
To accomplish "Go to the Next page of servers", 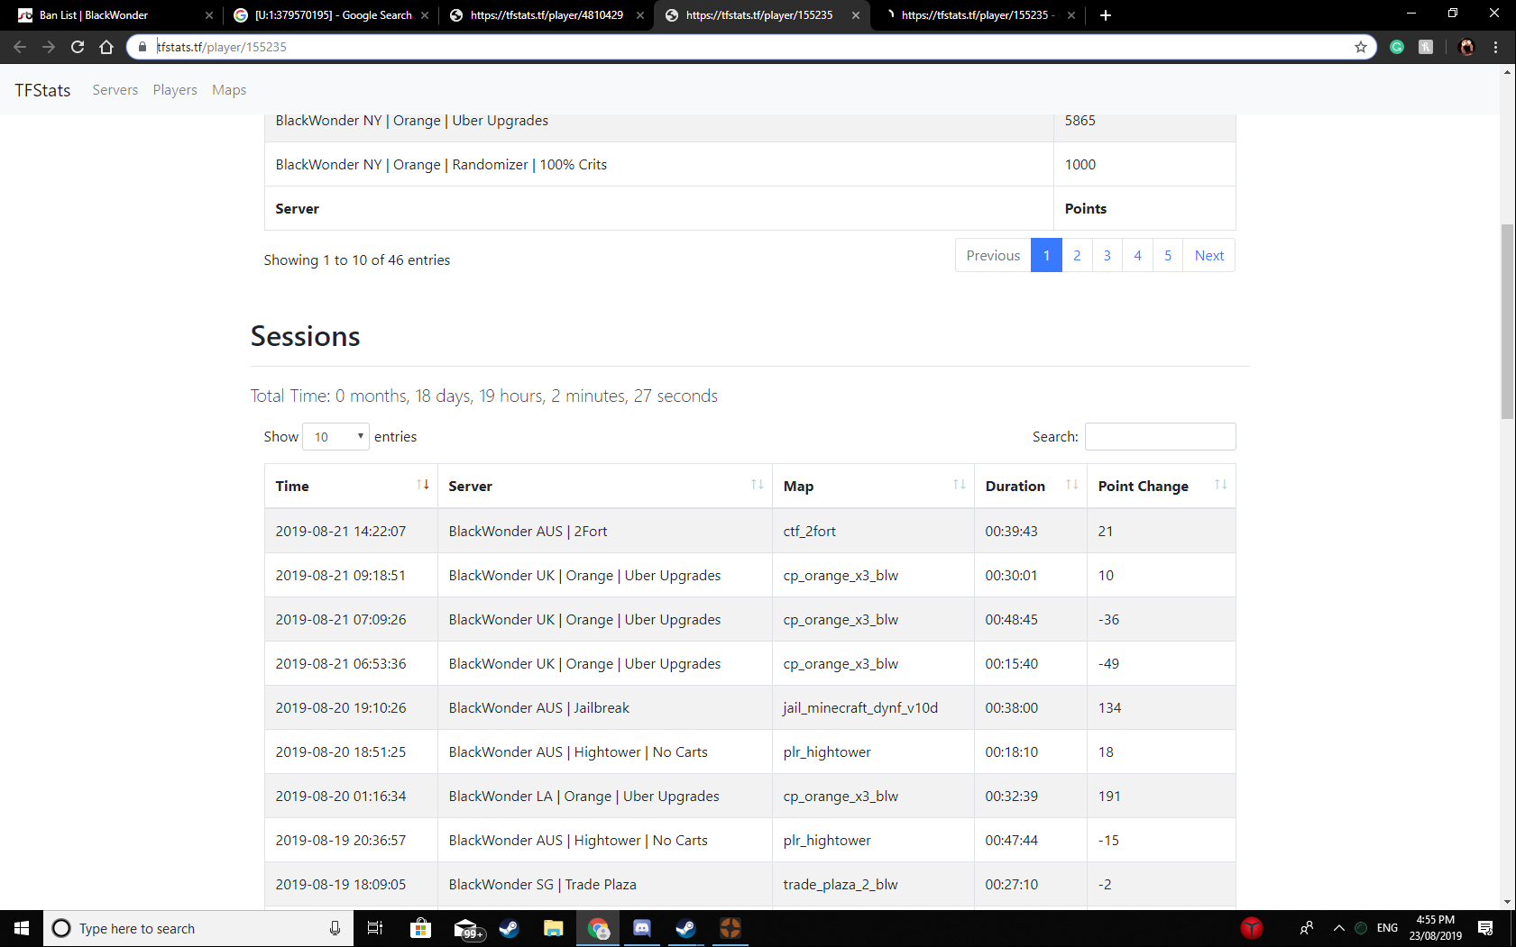I will (x=1208, y=256).
